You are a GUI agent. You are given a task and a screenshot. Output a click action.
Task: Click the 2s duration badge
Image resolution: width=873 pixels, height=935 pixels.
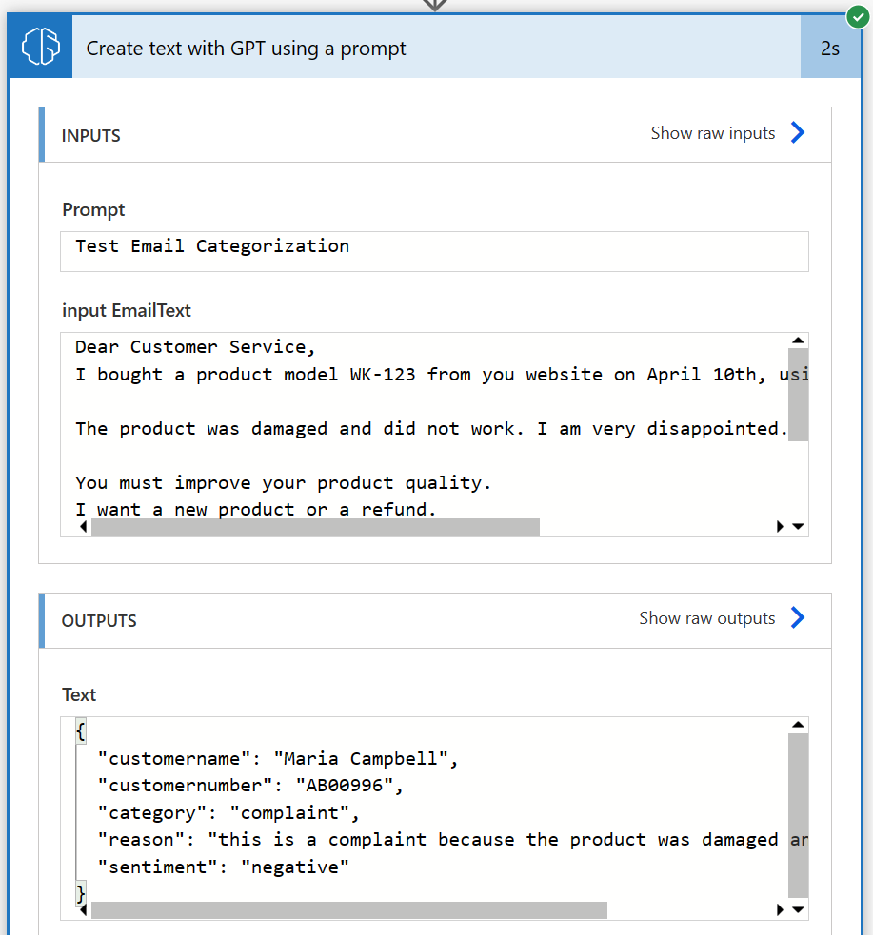[830, 48]
